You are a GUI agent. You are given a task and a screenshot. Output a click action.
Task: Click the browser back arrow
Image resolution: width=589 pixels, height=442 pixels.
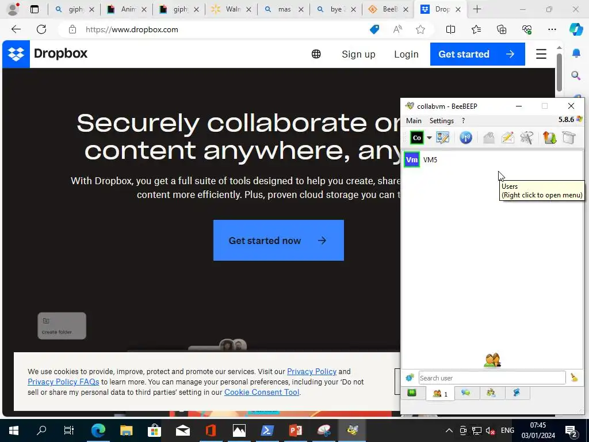tap(16, 29)
